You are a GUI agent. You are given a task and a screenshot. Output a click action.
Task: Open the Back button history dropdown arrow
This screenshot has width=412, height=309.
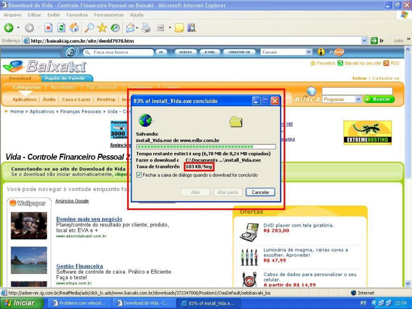[x=18, y=28]
